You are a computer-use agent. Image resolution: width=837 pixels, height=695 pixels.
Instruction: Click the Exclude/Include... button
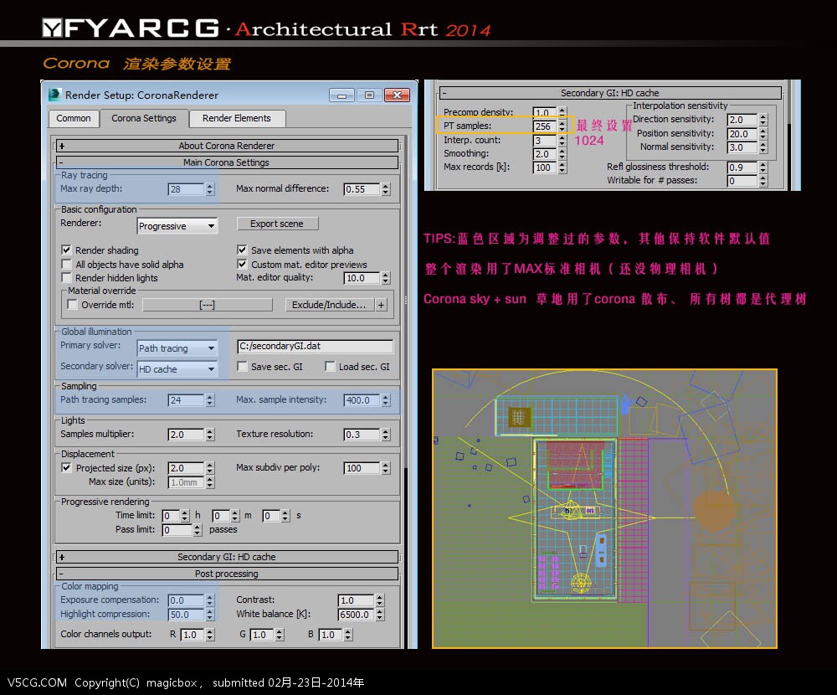point(329,305)
